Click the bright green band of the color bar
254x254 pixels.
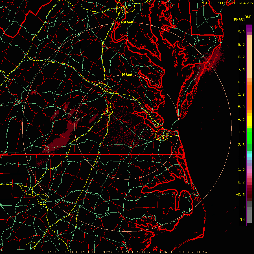tap(249, 136)
